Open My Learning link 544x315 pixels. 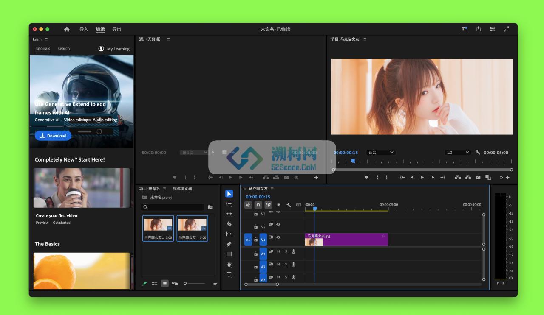tap(114, 49)
